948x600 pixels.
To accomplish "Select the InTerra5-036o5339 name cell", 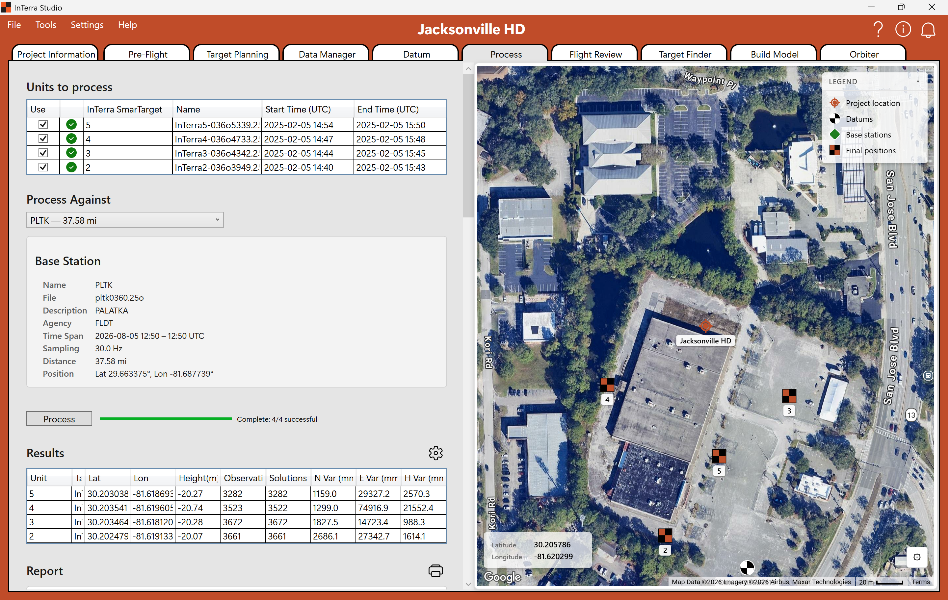I will coord(217,125).
